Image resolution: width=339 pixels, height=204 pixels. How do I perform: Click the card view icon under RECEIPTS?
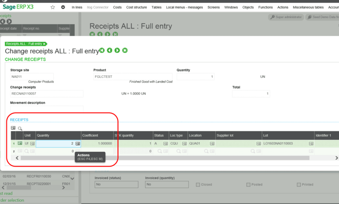point(13,128)
